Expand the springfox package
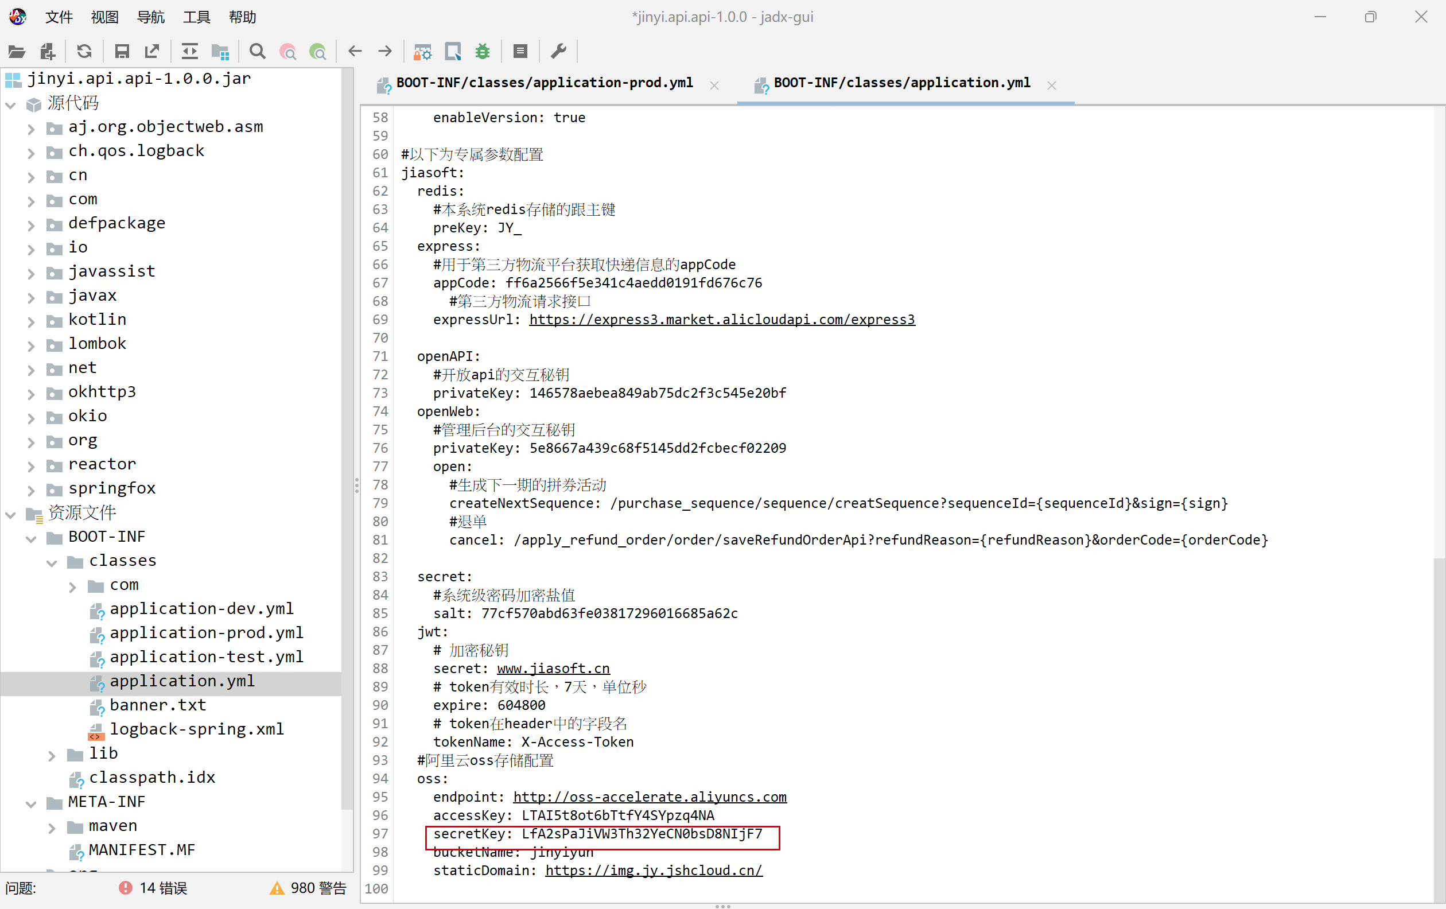Screen dimensions: 1446x909 pyautogui.click(x=31, y=490)
